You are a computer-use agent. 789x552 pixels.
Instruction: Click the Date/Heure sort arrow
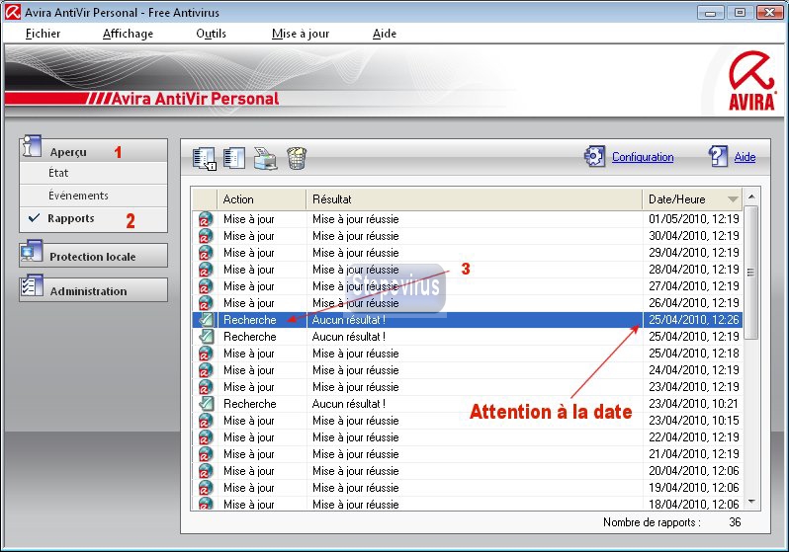click(733, 199)
